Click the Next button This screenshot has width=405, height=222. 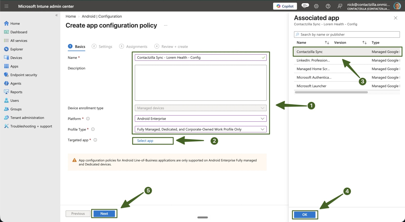coord(104,214)
